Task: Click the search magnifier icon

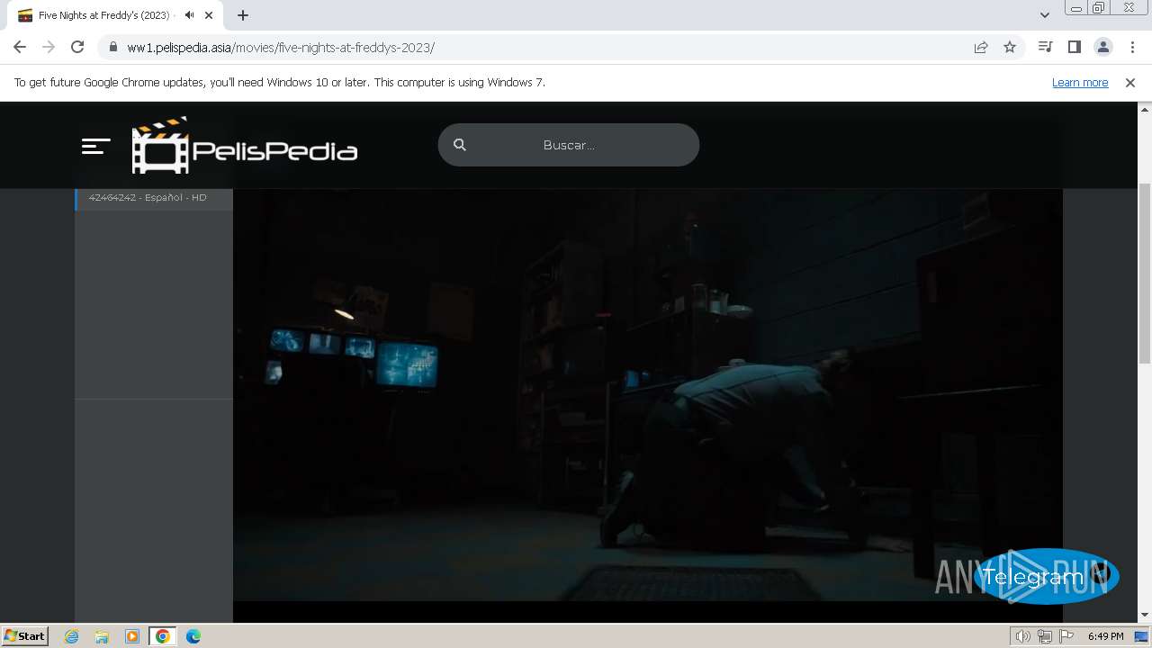Action: 460,145
